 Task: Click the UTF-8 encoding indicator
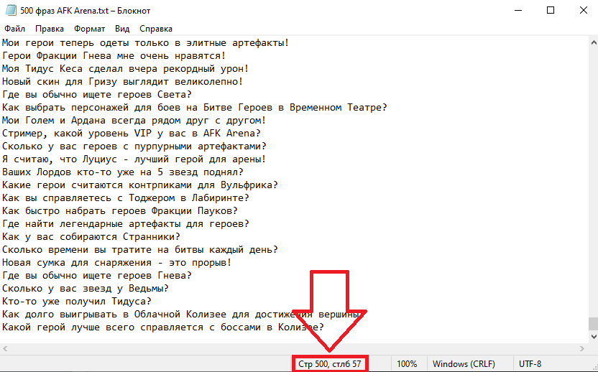coord(530,364)
